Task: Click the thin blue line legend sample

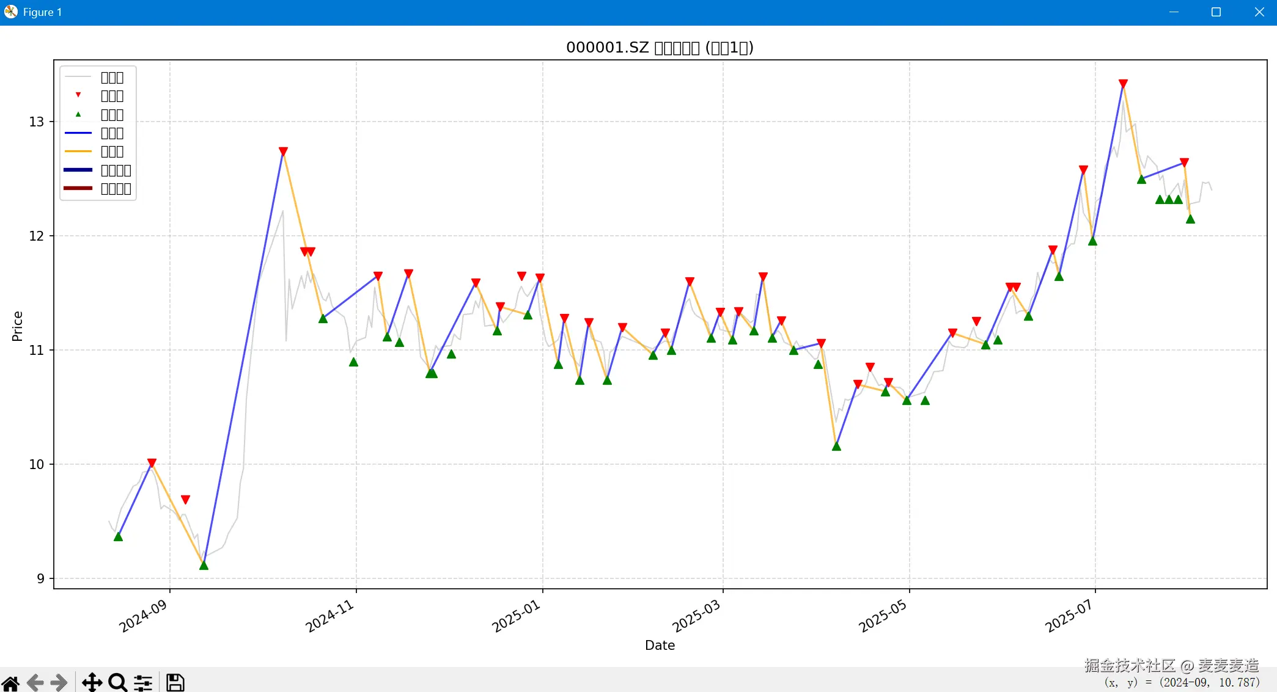Action: coord(78,133)
